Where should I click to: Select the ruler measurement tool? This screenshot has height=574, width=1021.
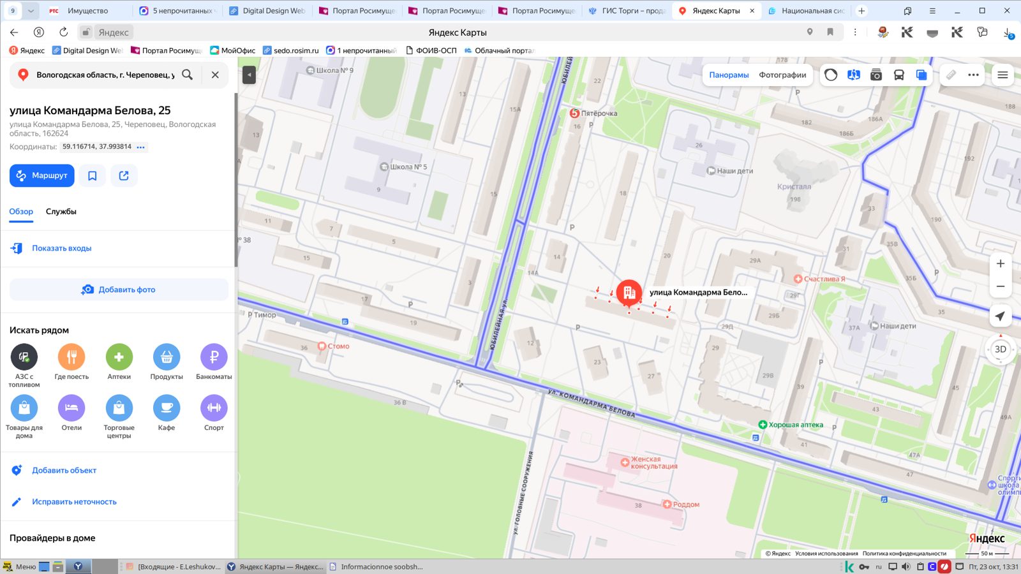pos(951,75)
